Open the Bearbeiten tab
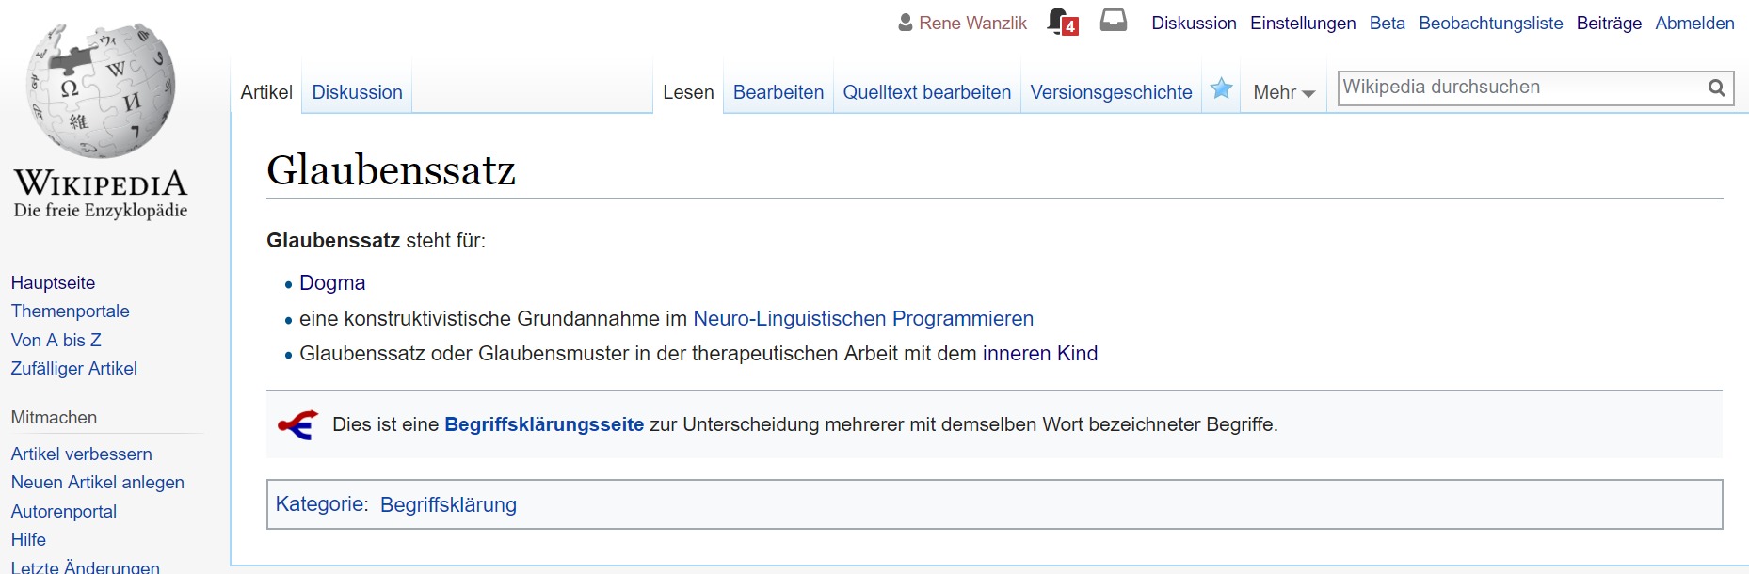This screenshot has height=574, width=1749. [x=778, y=92]
